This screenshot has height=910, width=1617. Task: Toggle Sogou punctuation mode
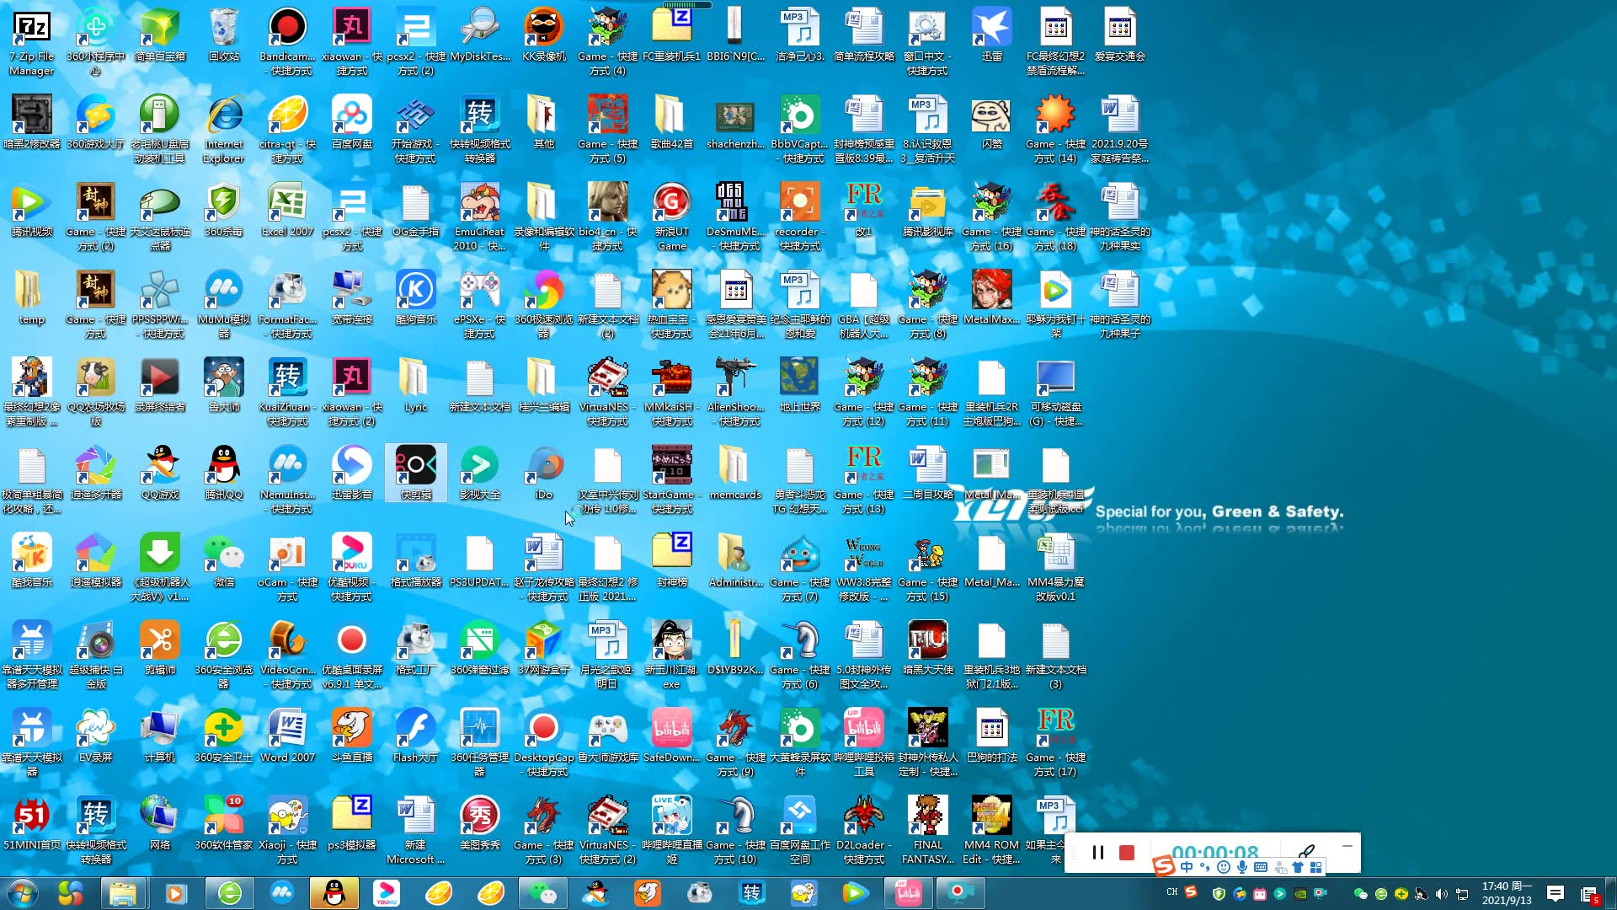click(x=1204, y=867)
